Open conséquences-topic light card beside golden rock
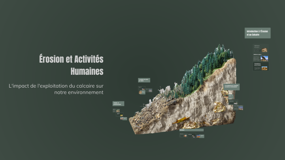285x160 pixels. click(229, 96)
